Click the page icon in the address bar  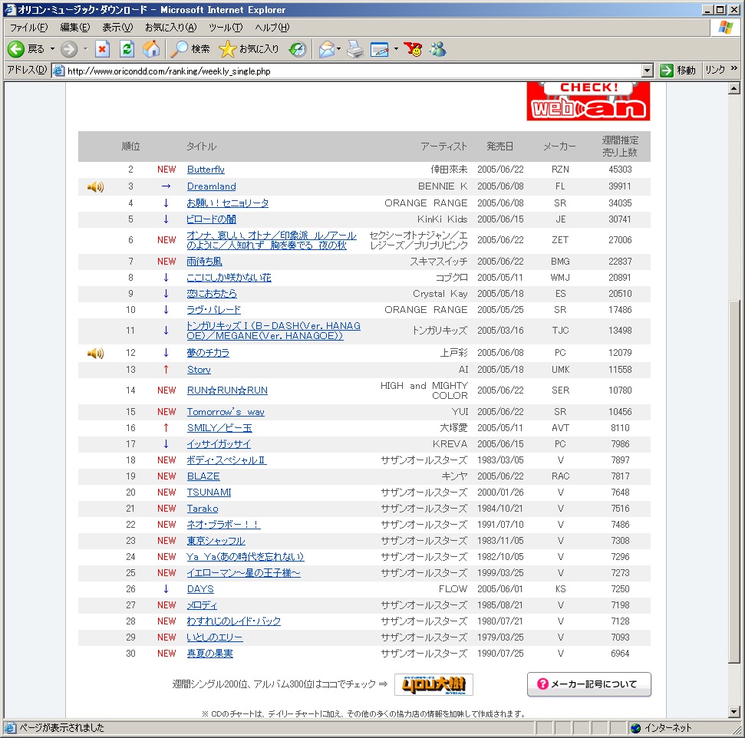pos(59,71)
